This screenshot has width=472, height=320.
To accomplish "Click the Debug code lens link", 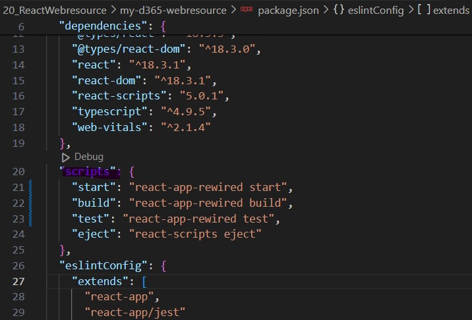I will pyautogui.click(x=89, y=157).
